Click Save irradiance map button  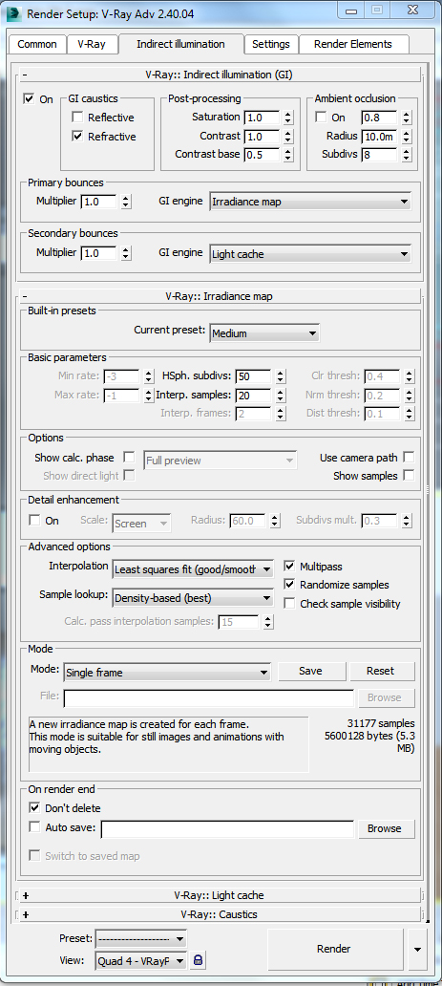[310, 671]
